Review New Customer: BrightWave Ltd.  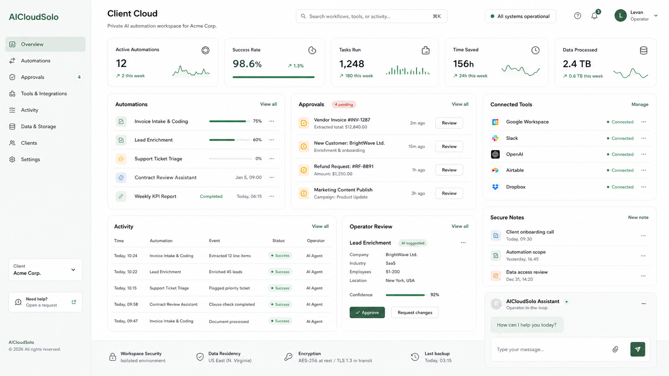point(449,147)
